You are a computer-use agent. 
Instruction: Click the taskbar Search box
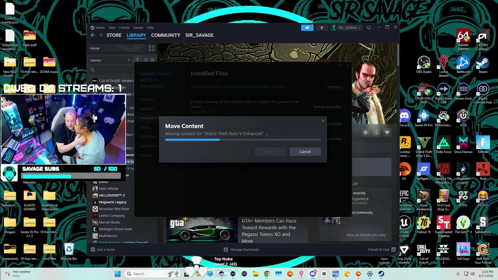tap(152, 274)
